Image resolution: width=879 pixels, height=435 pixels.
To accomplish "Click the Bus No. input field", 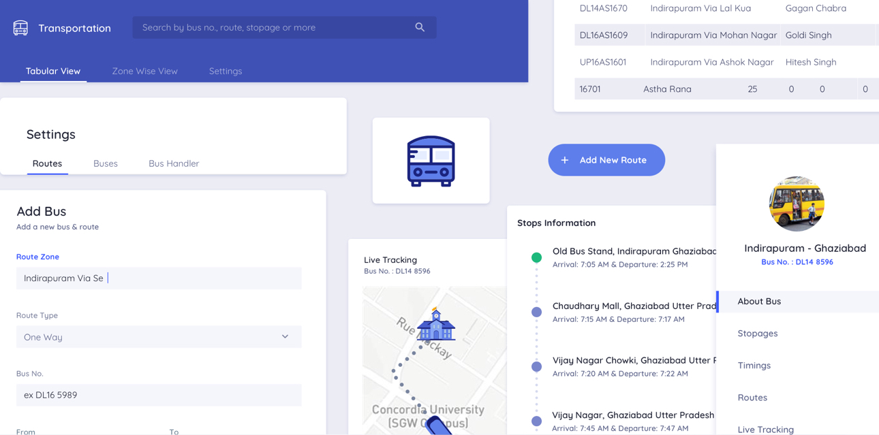I will coord(159,395).
